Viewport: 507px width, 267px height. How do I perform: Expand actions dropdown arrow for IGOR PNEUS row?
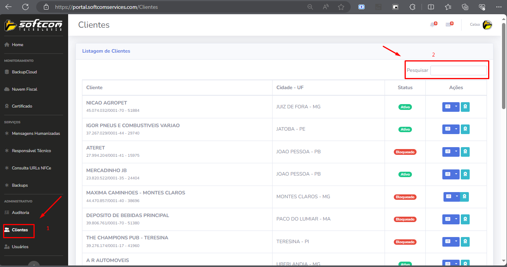tap(456, 129)
